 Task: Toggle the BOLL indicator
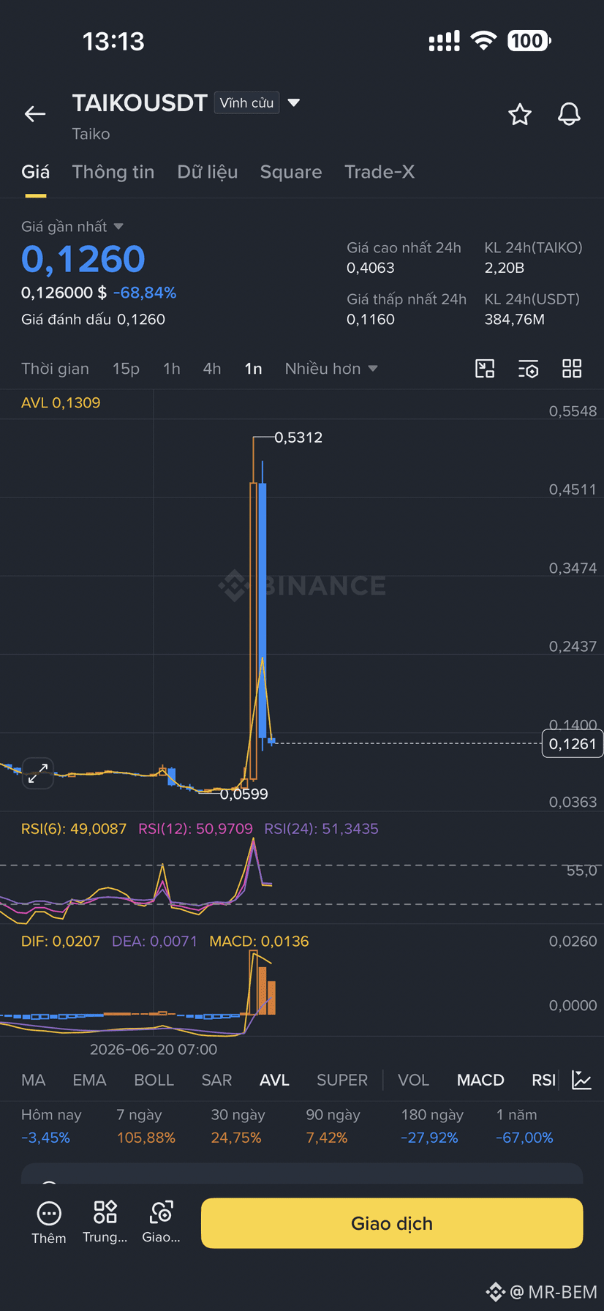(x=154, y=1080)
